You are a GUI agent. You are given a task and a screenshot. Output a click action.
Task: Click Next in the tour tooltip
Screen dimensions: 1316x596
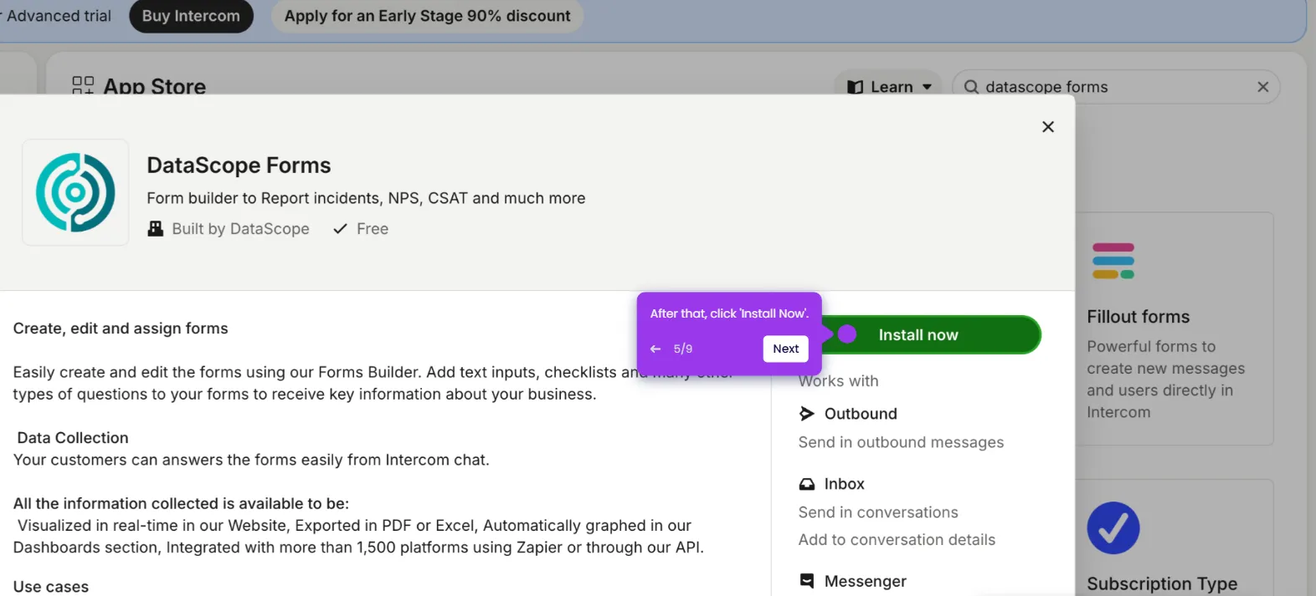[x=785, y=349]
